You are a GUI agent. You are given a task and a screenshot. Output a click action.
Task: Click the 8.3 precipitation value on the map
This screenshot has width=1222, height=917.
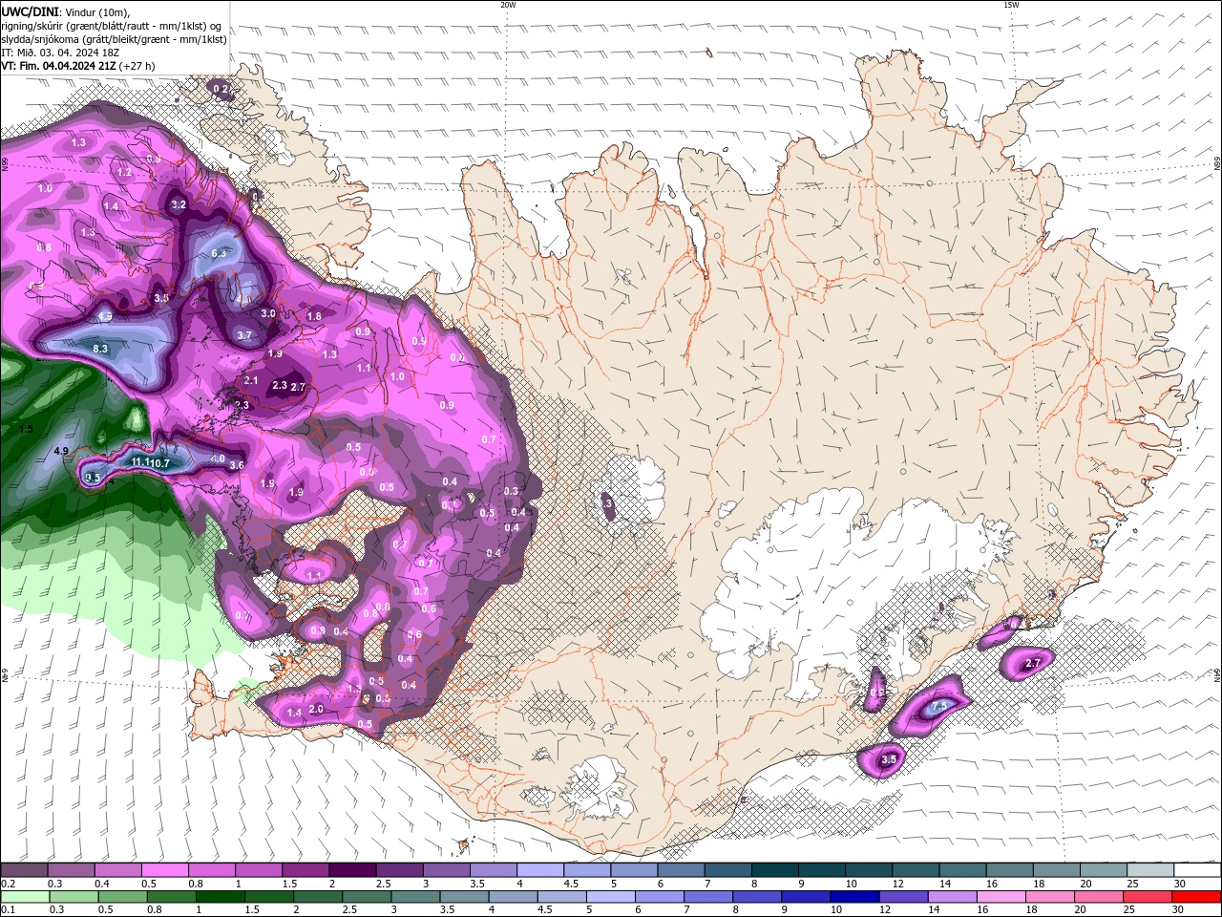(100, 350)
